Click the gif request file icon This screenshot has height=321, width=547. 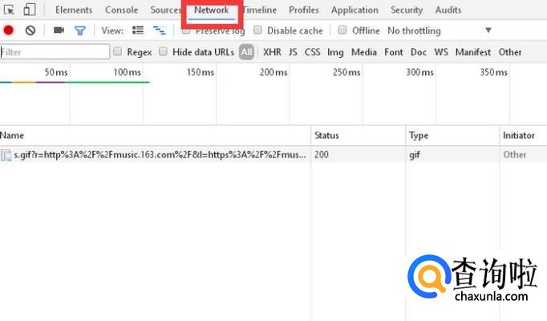click(x=6, y=155)
